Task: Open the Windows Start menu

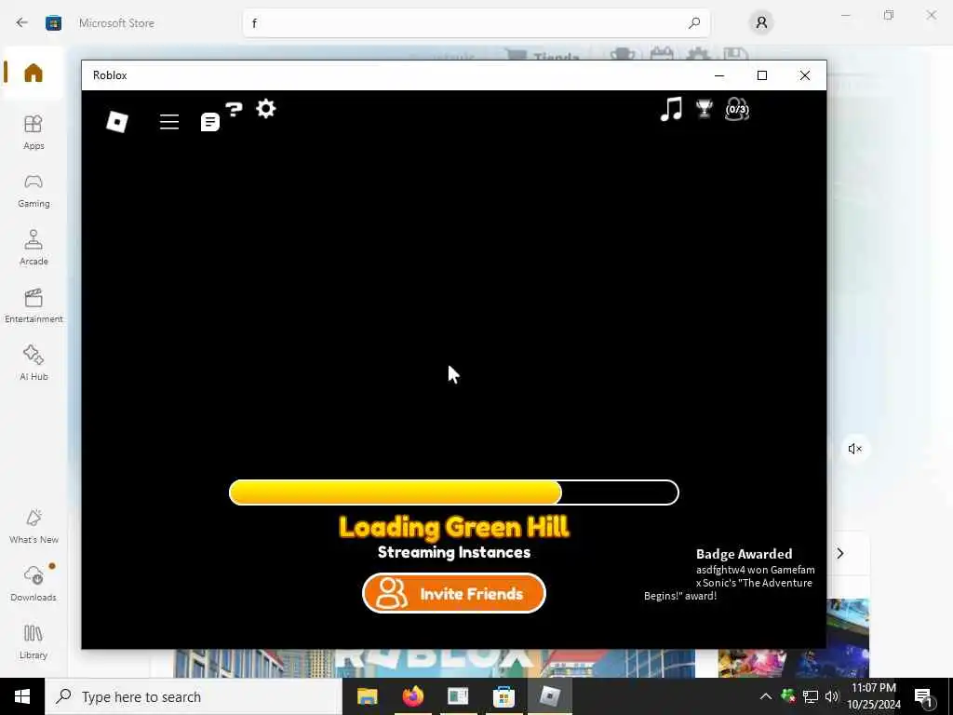Action: click(x=22, y=696)
